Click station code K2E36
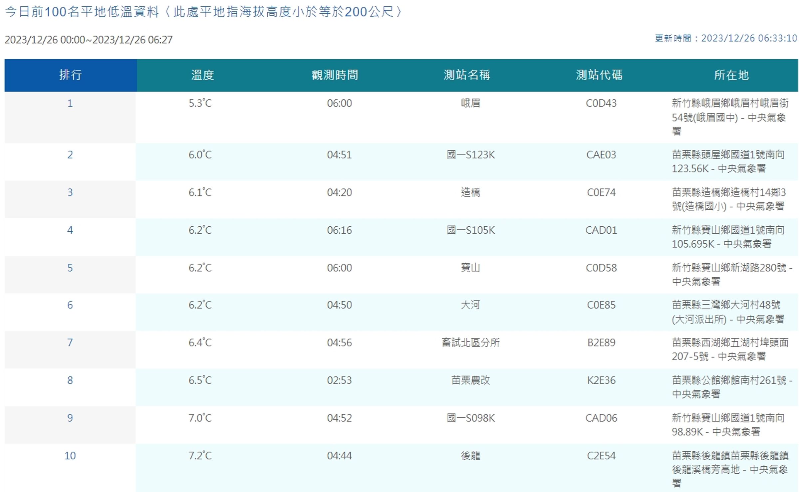Viewport: 799px width, 492px height. pyautogui.click(x=601, y=380)
